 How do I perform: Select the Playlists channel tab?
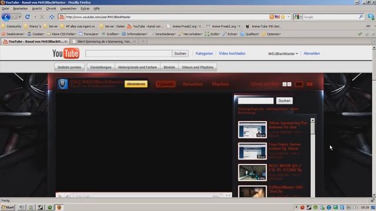click(x=220, y=84)
